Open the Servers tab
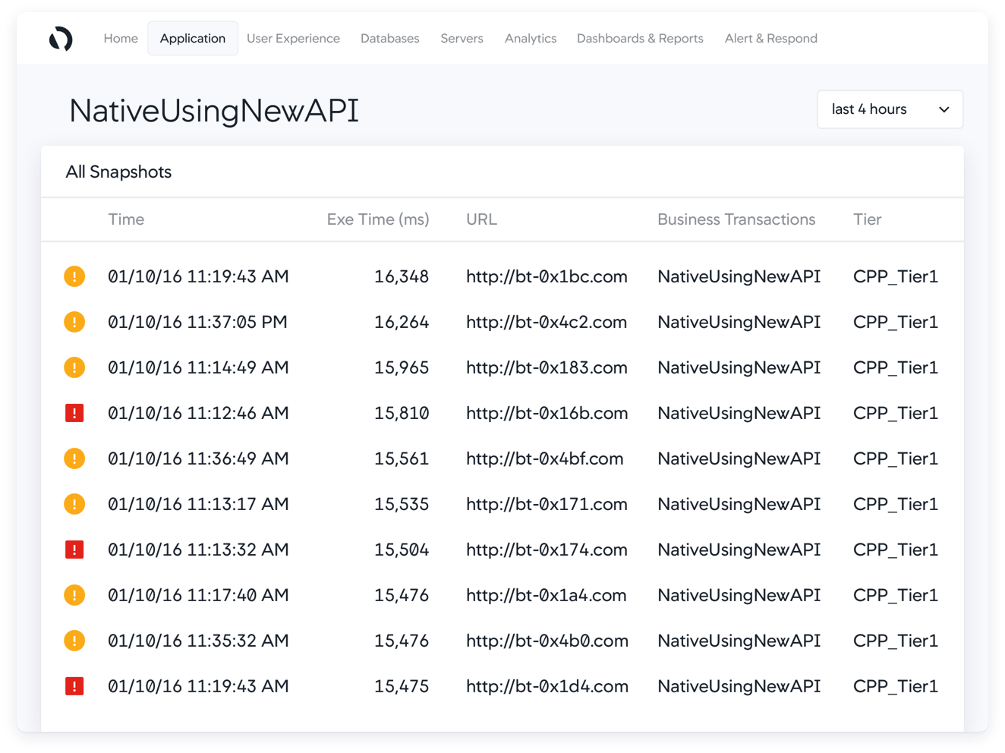This screenshot has height=753, width=1005. [x=462, y=39]
